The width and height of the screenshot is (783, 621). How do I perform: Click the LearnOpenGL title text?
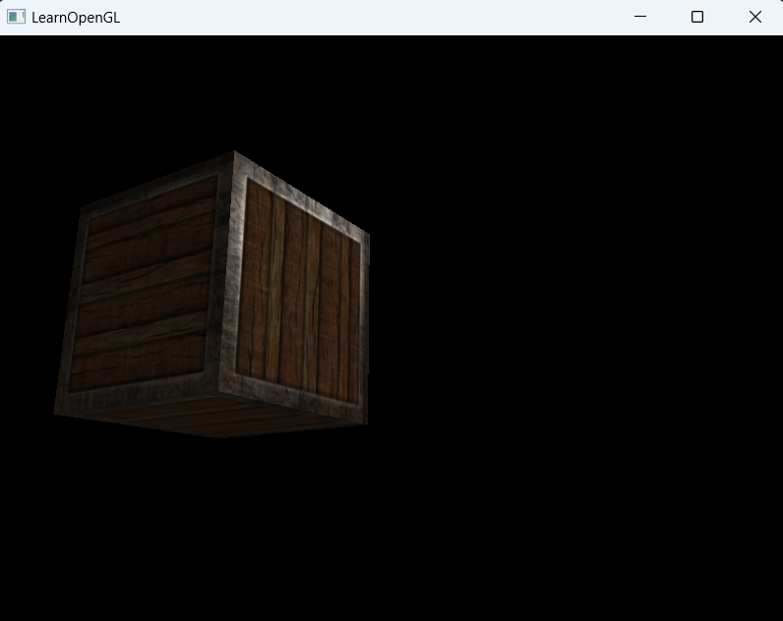[76, 18]
